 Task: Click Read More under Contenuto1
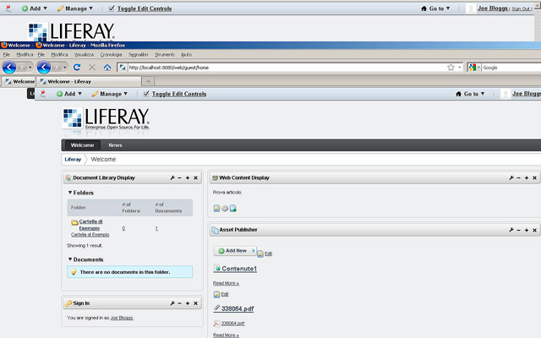226,283
